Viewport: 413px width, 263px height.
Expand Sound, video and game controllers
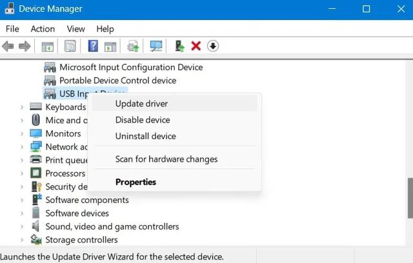[22, 227]
